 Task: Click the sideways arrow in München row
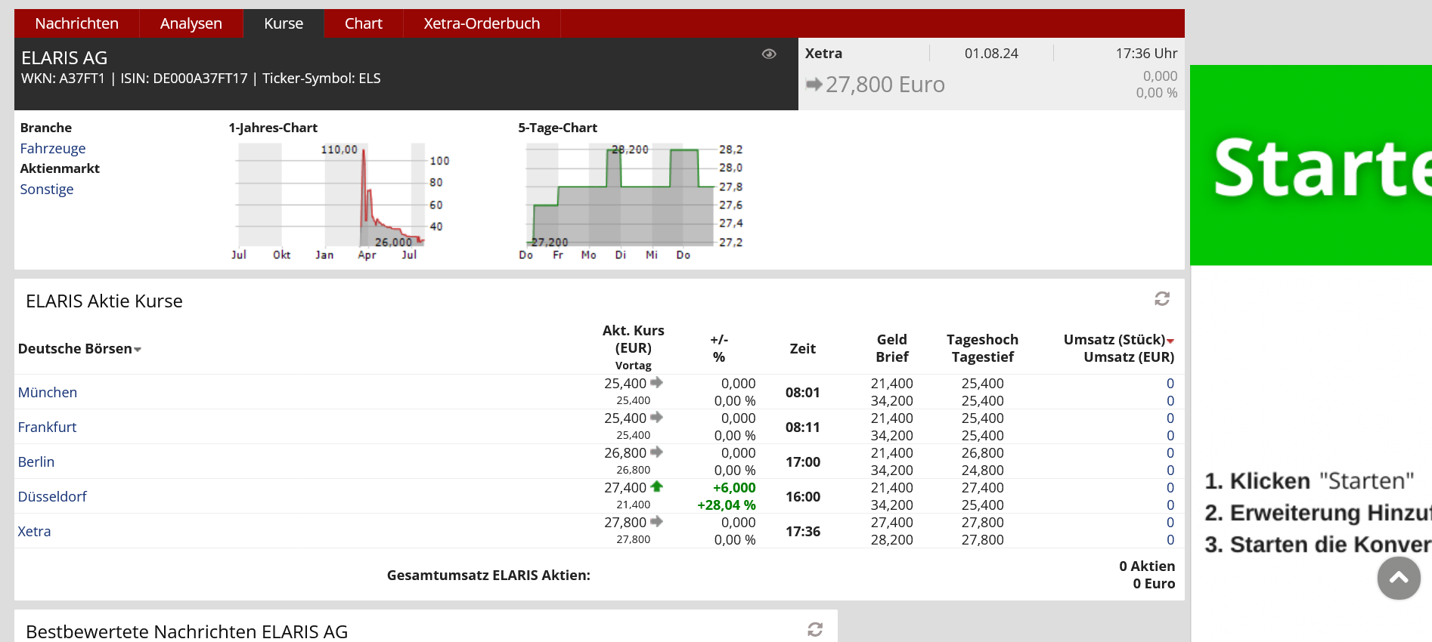pos(656,383)
